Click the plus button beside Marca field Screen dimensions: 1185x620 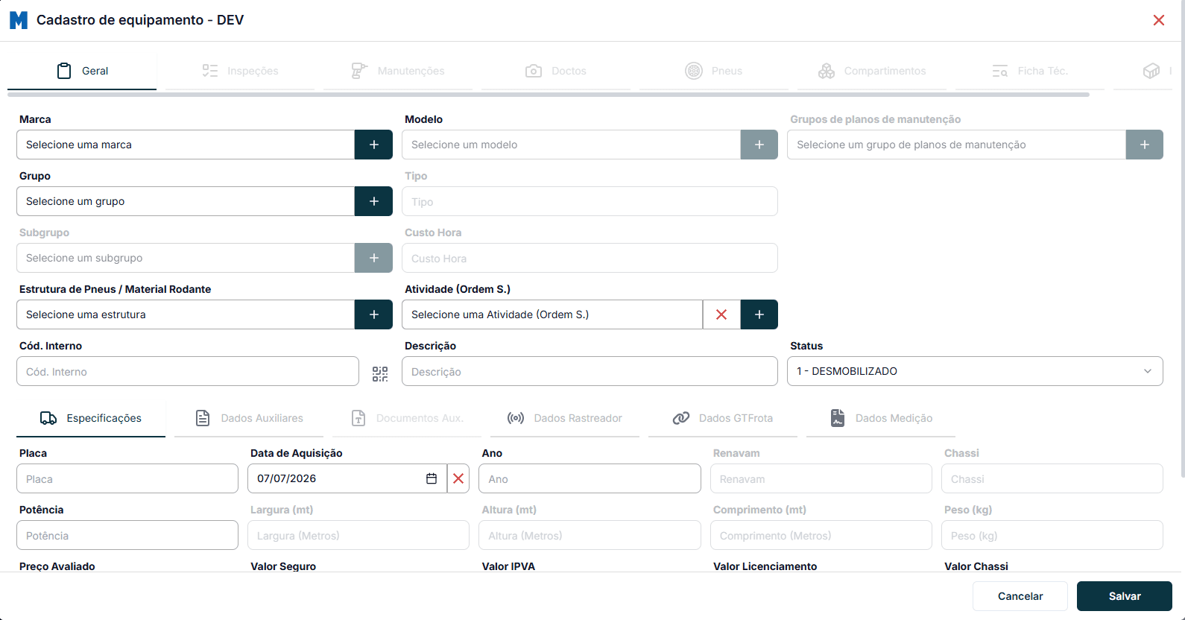tap(373, 145)
